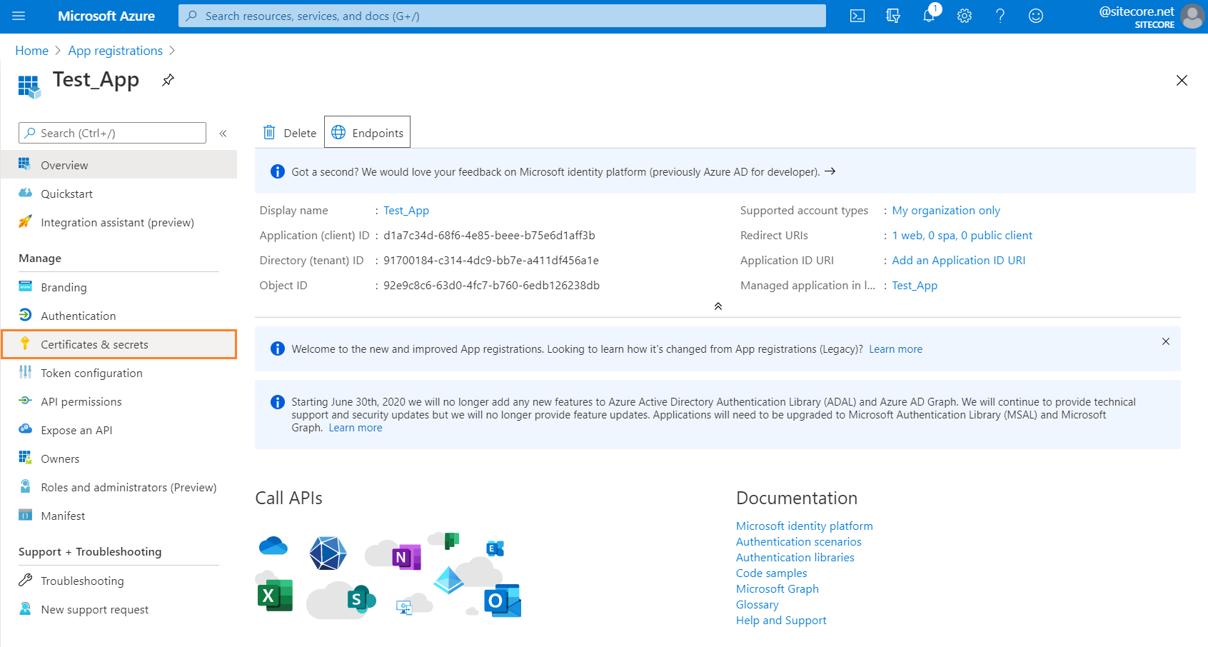
Task: Select the Application (client) ID value
Action: 489,235
